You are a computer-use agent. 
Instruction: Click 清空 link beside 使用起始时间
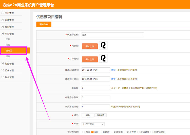coord(113,70)
